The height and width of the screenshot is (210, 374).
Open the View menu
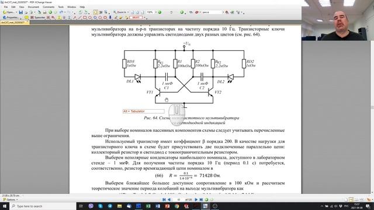tap(22, 7)
